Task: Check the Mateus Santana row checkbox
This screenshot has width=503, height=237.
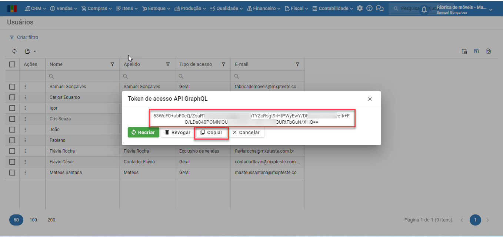Action: (x=12, y=173)
